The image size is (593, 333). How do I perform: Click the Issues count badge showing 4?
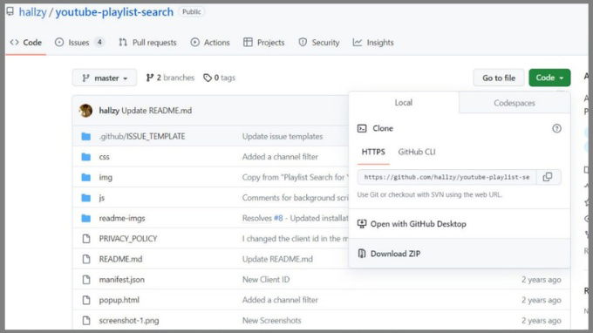[x=99, y=42]
